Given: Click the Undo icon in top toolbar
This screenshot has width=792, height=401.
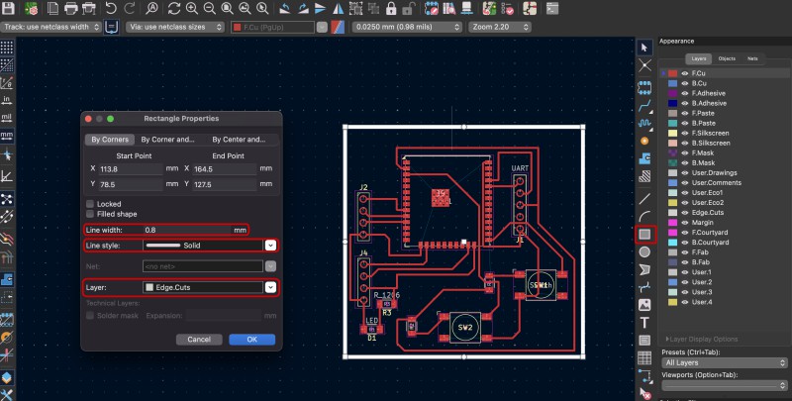Looking at the screenshot, I should pos(111,8).
